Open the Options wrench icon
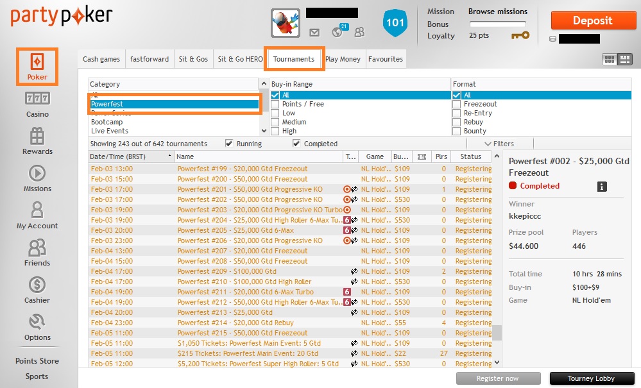The height and width of the screenshot is (388, 641). tap(37, 322)
